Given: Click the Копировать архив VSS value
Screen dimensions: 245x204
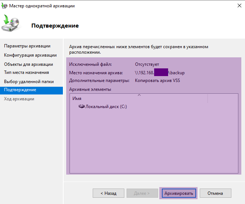Looking at the screenshot, I should [x=157, y=80].
